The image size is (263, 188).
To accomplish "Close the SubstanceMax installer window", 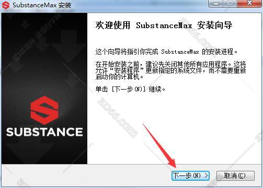I will point(249,3).
